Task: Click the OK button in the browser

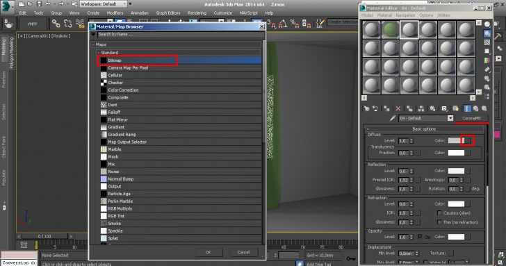Action: tap(208, 253)
